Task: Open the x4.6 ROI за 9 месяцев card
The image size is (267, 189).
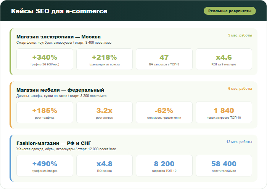Action: (x=224, y=59)
